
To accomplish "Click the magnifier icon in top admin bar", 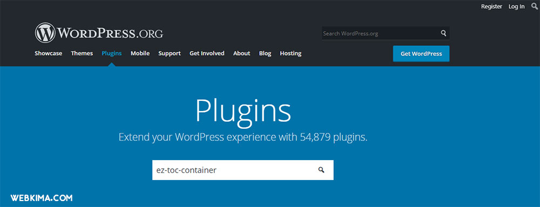I will pos(534,6).
